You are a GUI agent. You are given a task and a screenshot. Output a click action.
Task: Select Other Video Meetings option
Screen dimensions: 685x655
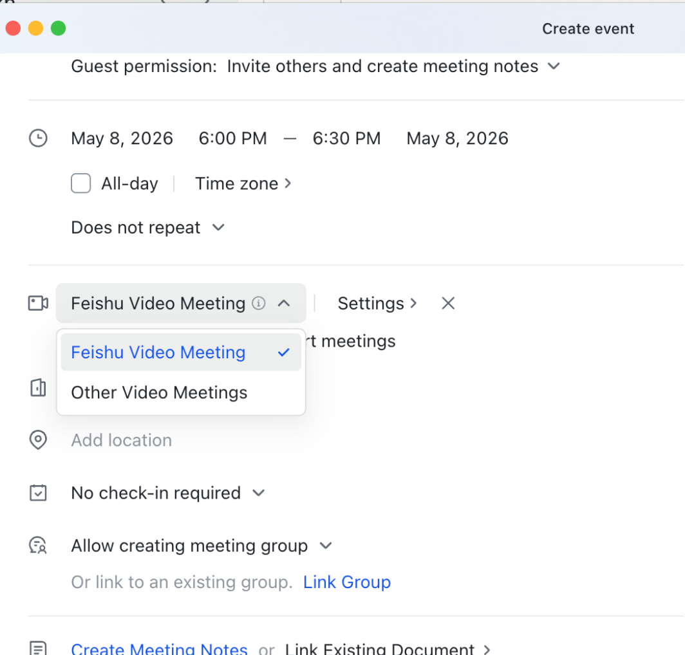[181, 392]
